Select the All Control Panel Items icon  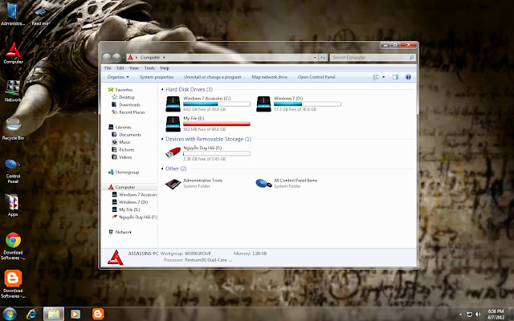click(263, 184)
